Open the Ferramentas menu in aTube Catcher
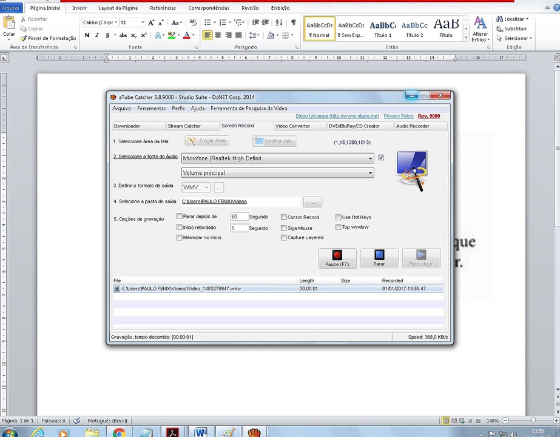The width and height of the screenshot is (560, 437). click(x=152, y=108)
